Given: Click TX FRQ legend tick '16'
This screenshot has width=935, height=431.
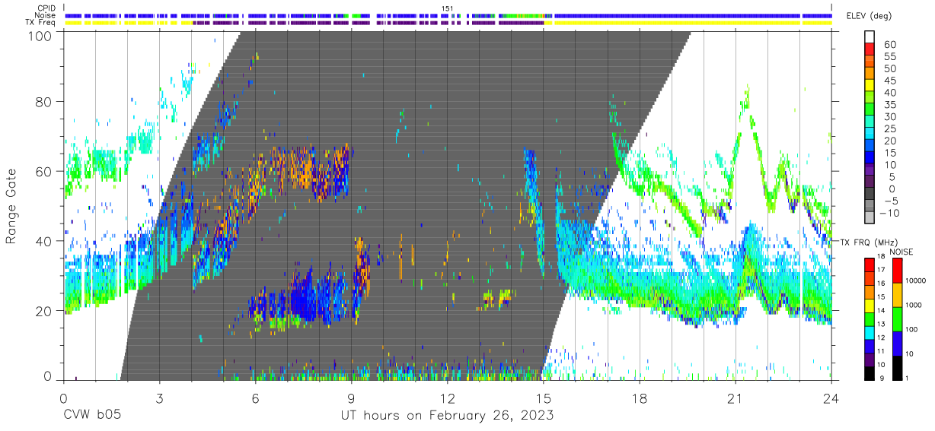Looking at the screenshot, I should (879, 284).
